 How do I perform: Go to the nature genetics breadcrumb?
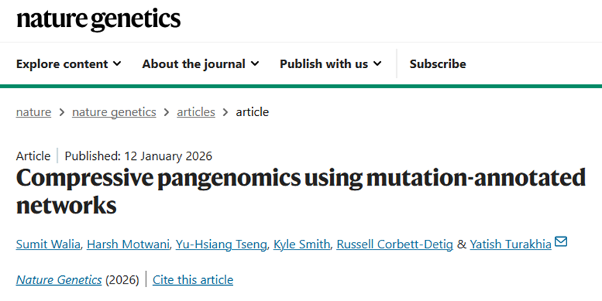[114, 112]
